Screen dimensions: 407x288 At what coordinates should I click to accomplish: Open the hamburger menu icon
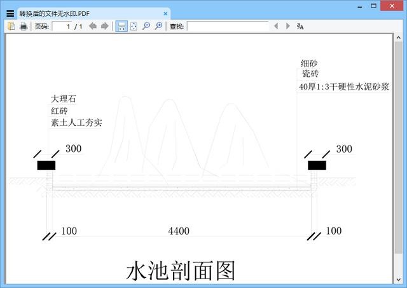[x=10, y=13]
